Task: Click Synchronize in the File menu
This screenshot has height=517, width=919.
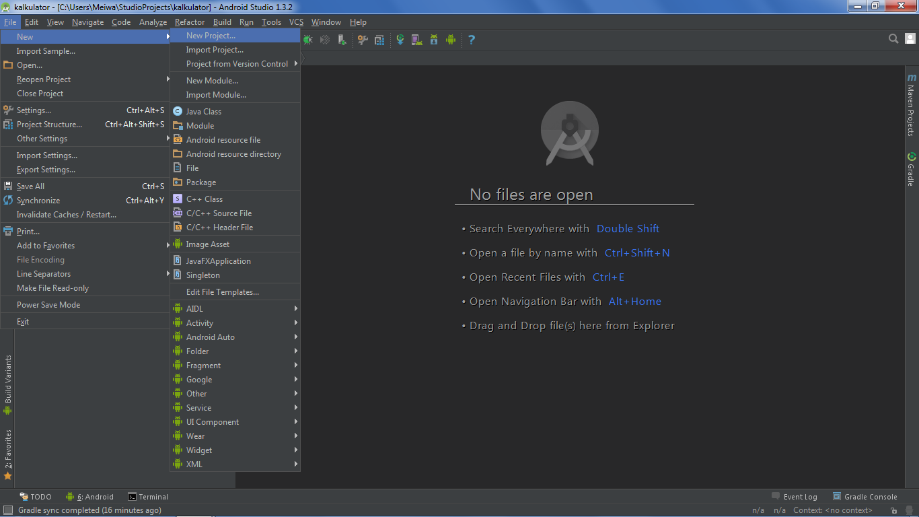Action: click(x=85, y=201)
